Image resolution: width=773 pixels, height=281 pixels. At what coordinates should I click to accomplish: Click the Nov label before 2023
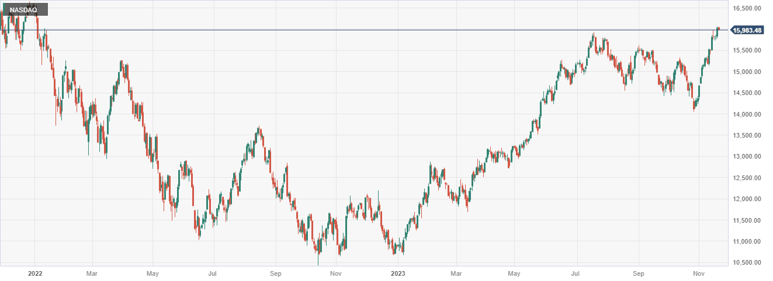click(336, 273)
